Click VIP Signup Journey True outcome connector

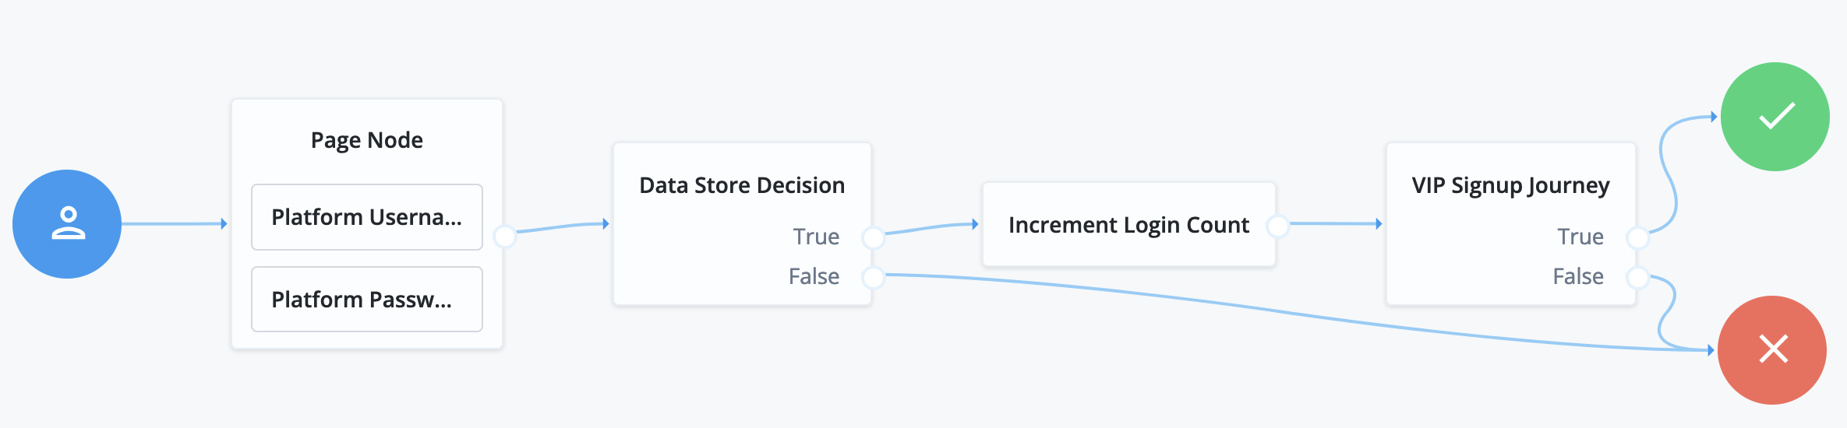(x=1638, y=237)
